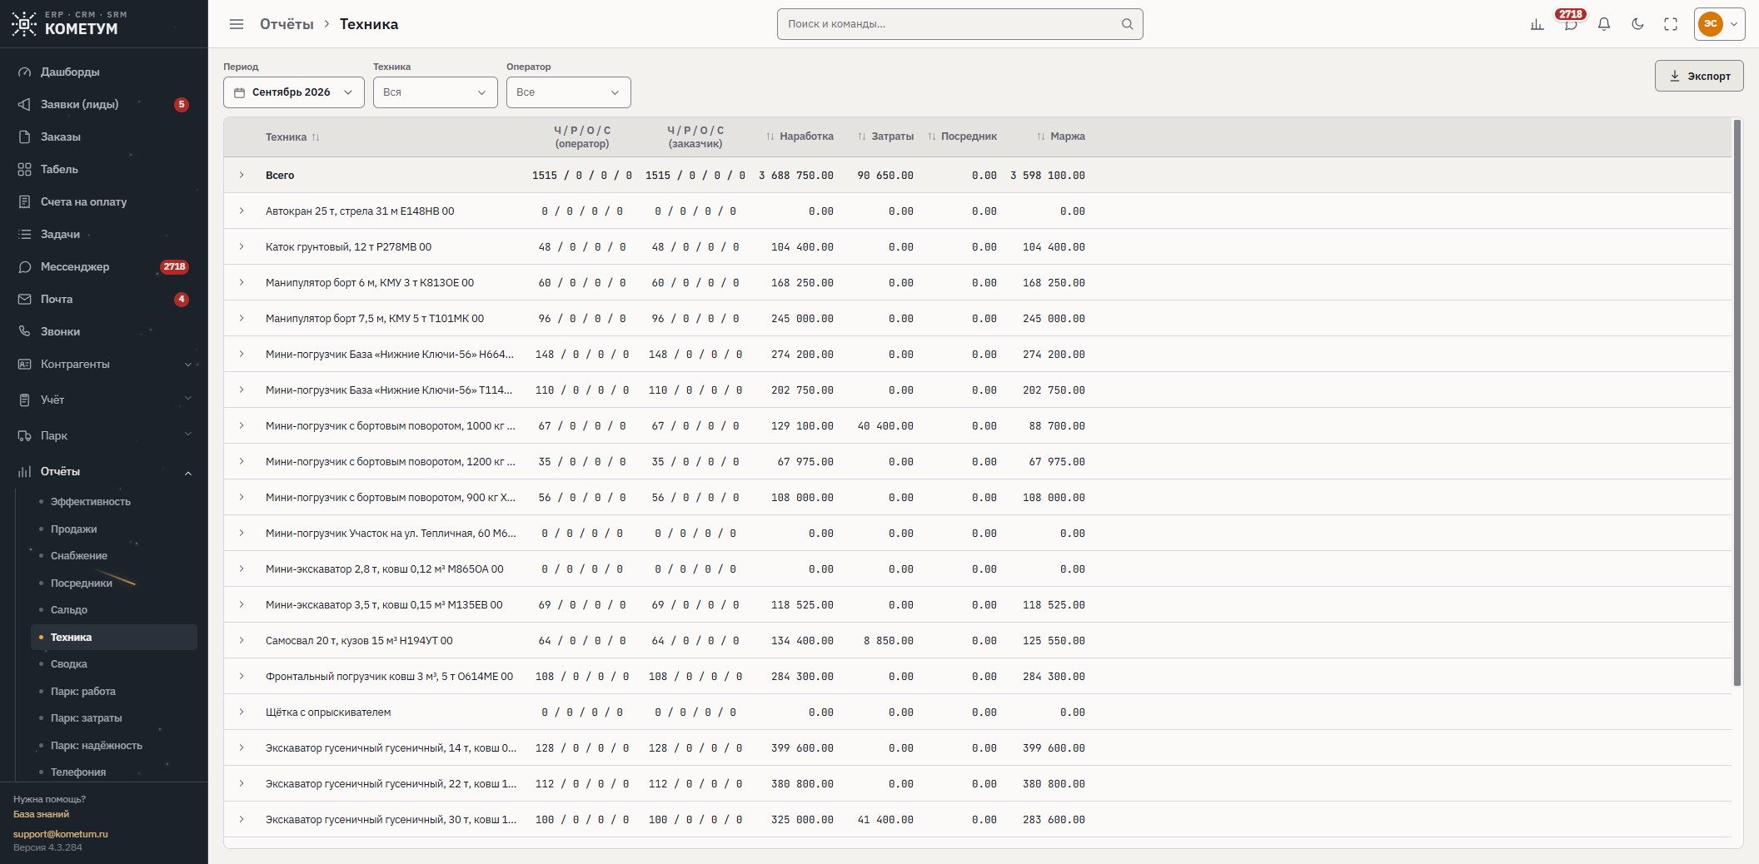Toggle the sidebar hamburger menu
This screenshot has width=1759, height=864.
click(237, 24)
